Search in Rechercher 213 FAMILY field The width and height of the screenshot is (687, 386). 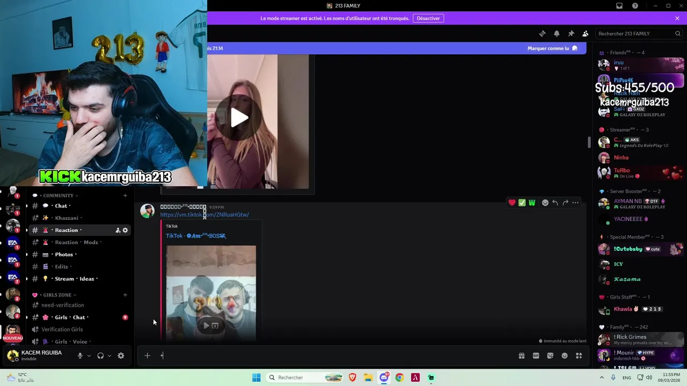639,33
